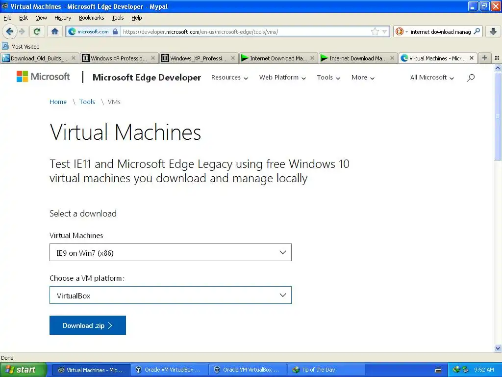Click the Microsoft Edge Developer title link
This screenshot has height=377, width=502.
[x=147, y=77]
